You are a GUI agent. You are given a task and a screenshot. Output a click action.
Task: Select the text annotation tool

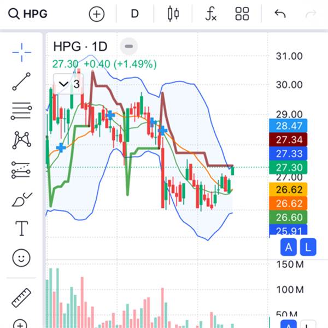[21, 228]
